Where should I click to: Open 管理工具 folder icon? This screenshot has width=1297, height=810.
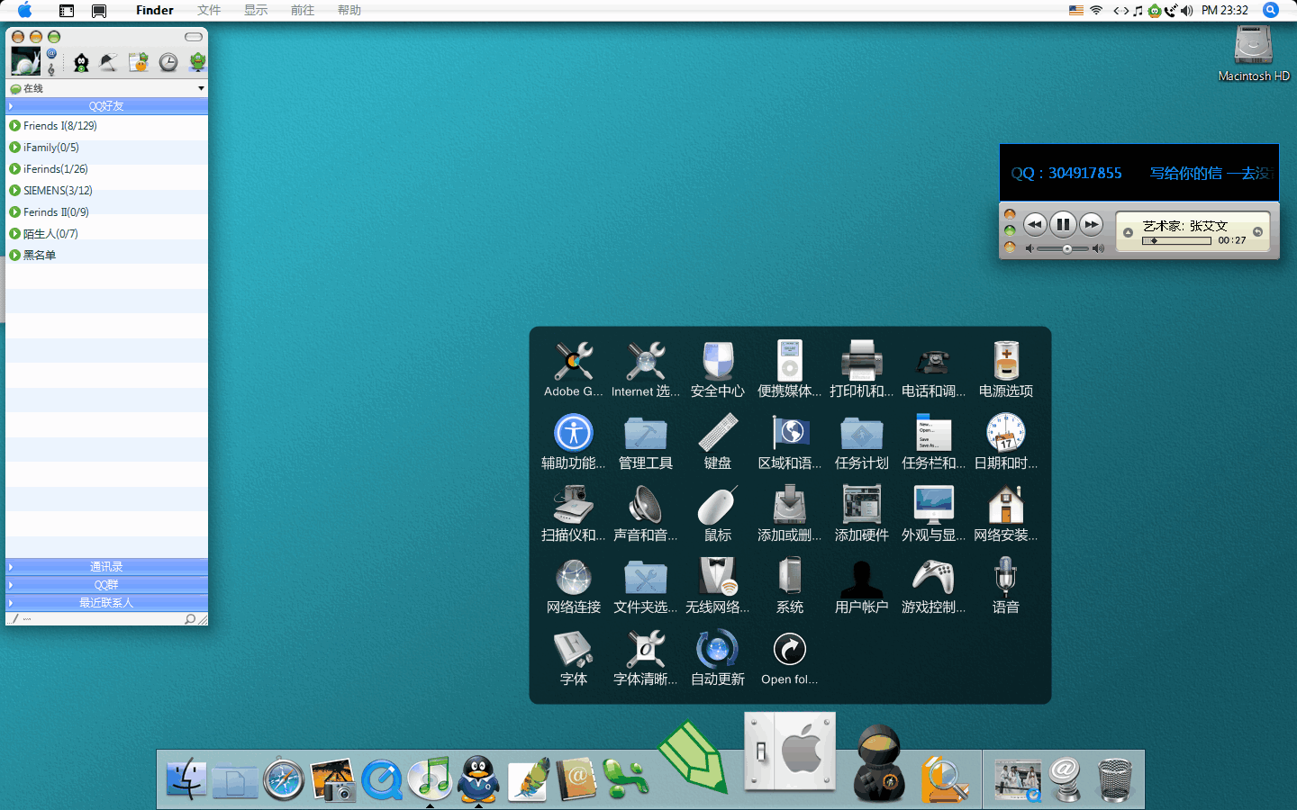[x=646, y=433]
